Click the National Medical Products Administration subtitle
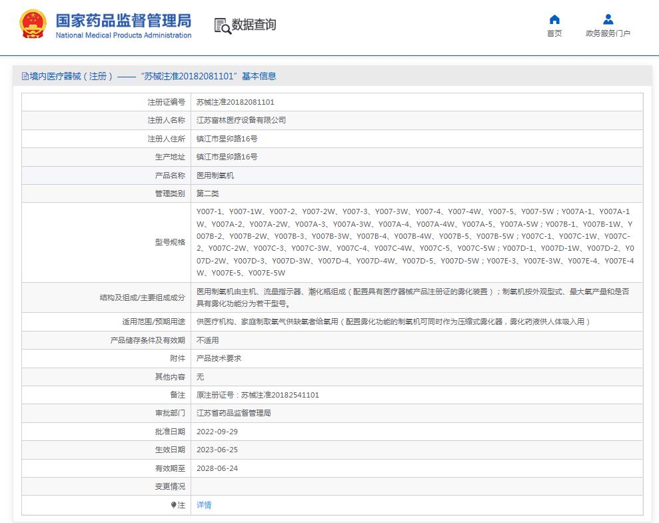Screen dimensions: 659x523 coord(123,35)
